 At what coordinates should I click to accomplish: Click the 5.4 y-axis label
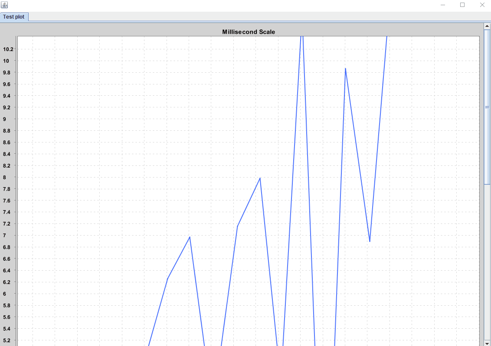pyautogui.click(x=7, y=329)
